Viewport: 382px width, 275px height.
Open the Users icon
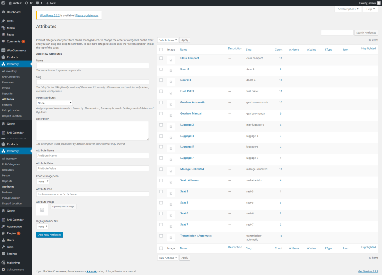(3, 240)
